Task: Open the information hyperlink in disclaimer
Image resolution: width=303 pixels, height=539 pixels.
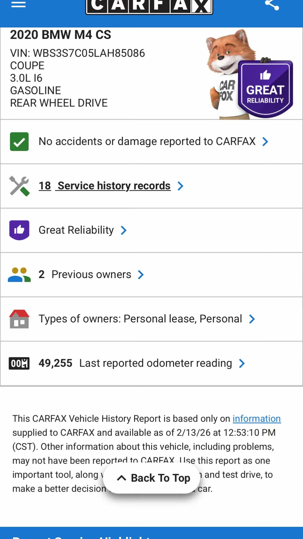Action: 257,419
